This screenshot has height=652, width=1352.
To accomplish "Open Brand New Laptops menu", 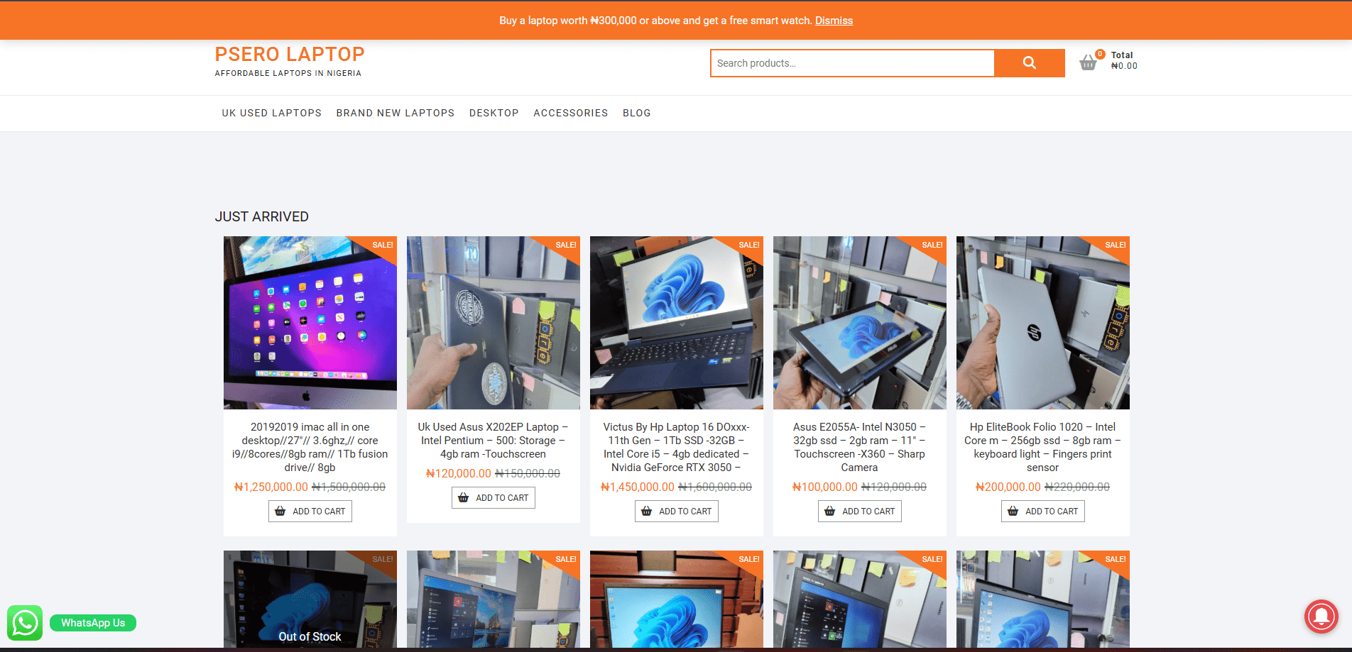I will 396,113.
